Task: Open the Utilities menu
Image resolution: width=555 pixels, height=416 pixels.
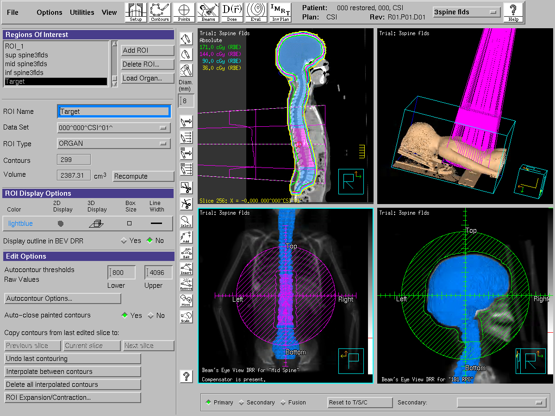Action: pyautogui.click(x=82, y=12)
